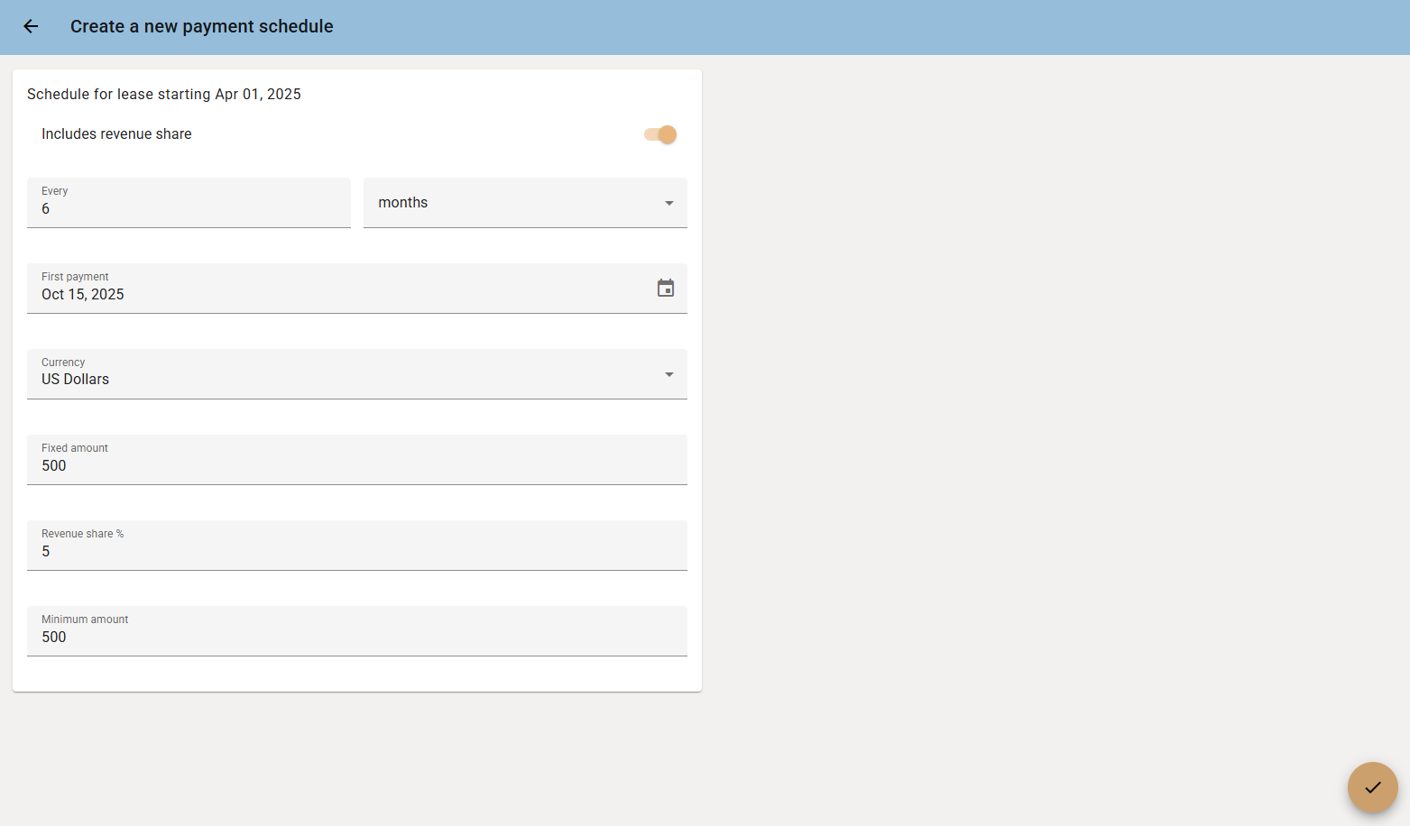Viewport: 1410px width, 826px height.
Task: Edit the Revenue share % field
Action: 357,546
